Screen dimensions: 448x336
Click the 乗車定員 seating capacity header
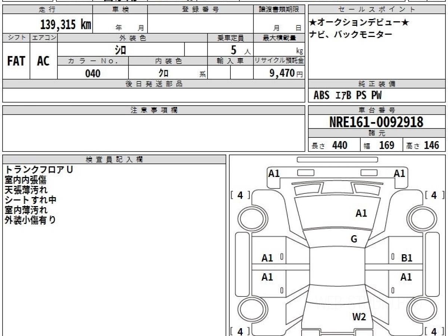click(x=230, y=38)
